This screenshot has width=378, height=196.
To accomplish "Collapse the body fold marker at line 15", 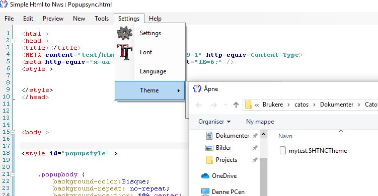I will click(x=13, y=133).
